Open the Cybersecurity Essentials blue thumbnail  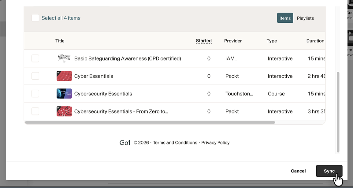[64, 94]
